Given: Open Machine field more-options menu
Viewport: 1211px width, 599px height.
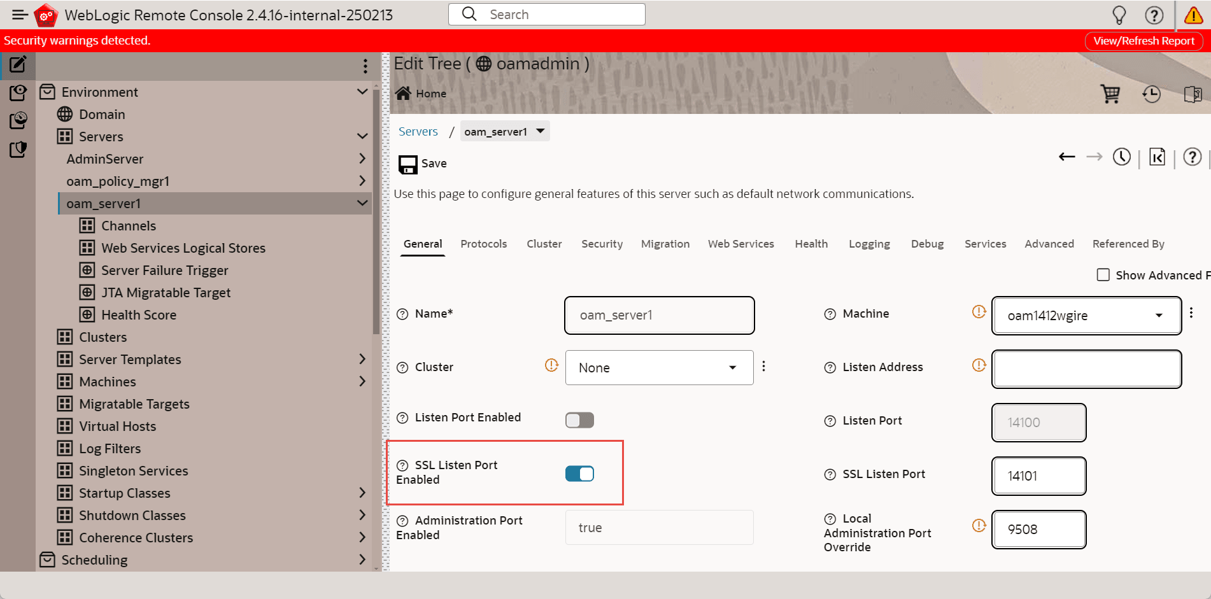Looking at the screenshot, I should (1191, 313).
